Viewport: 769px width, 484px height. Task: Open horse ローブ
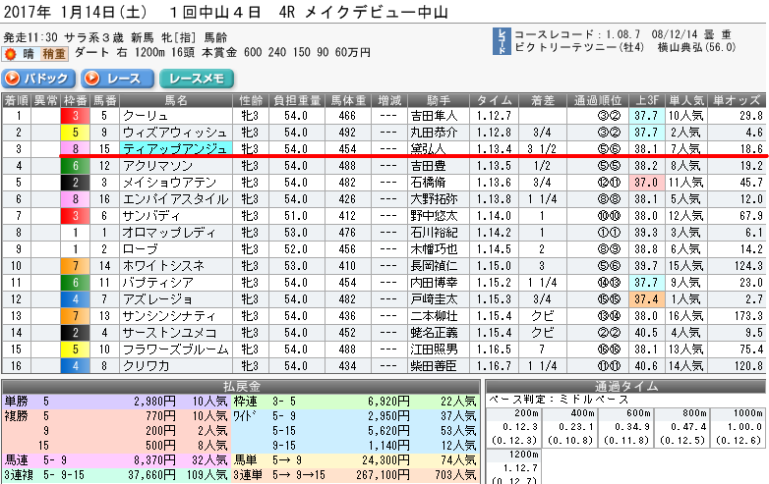[x=141, y=249]
